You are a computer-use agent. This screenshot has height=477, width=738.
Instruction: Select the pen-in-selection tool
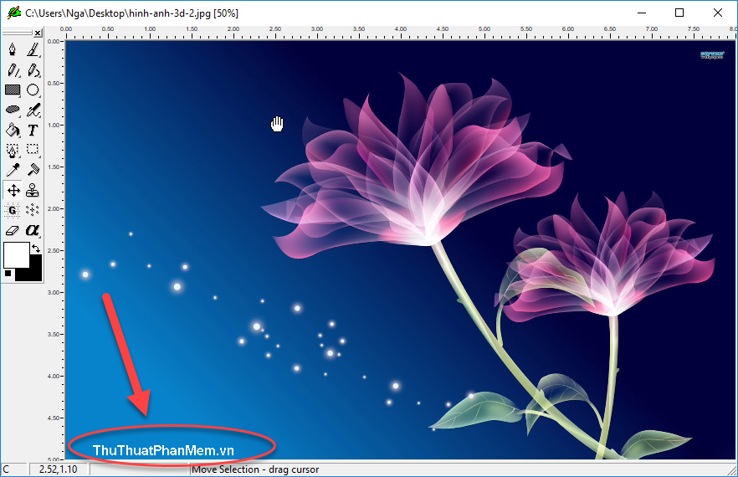click(13, 150)
